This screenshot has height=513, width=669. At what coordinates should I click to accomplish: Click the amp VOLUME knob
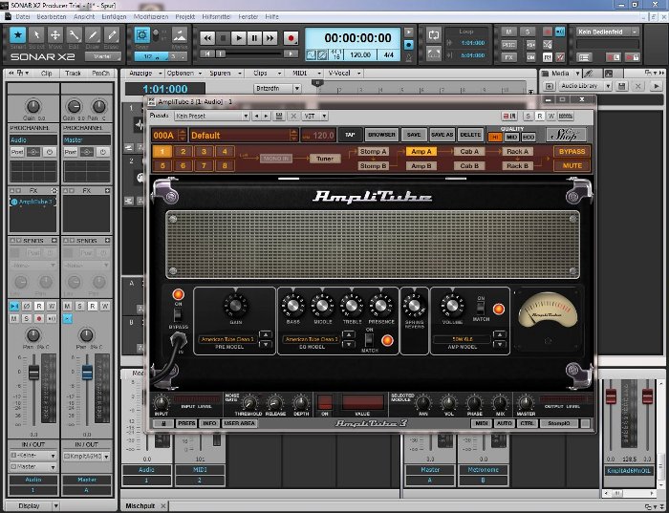pos(452,306)
